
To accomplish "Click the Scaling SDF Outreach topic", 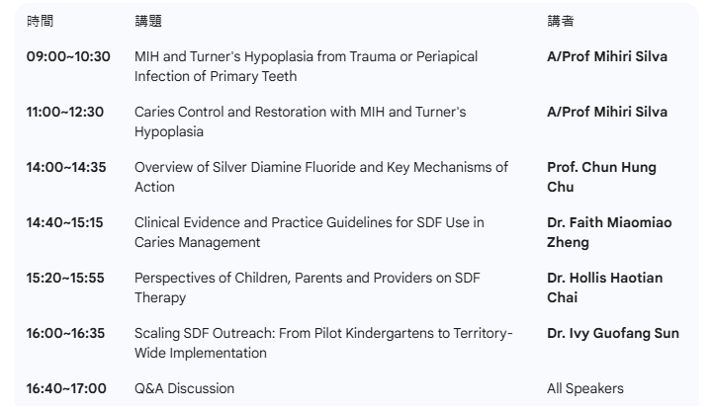I will tap(323, 343).
